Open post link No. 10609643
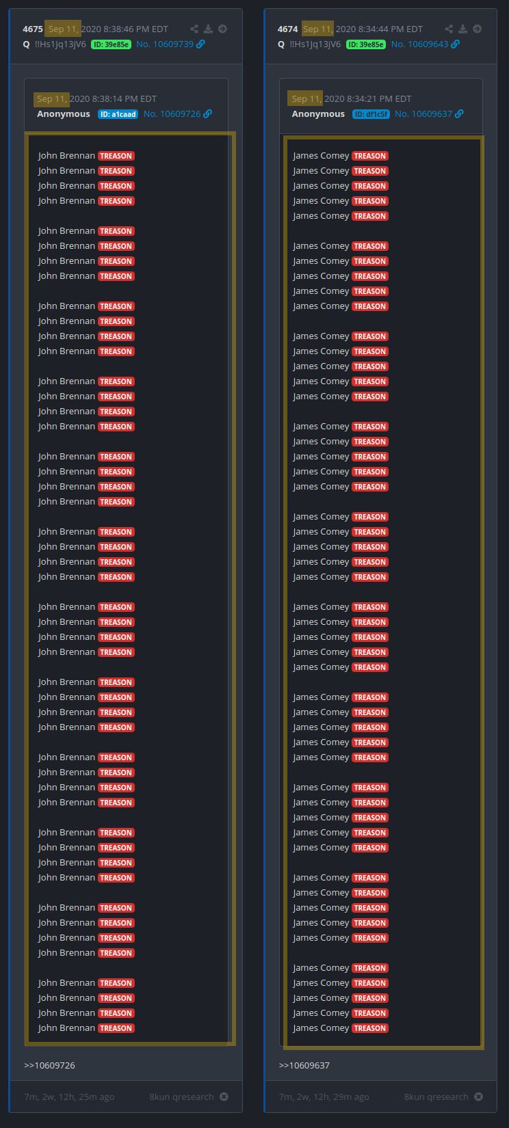This screenshot has width=509, height=1128. (x=420, y=44)
